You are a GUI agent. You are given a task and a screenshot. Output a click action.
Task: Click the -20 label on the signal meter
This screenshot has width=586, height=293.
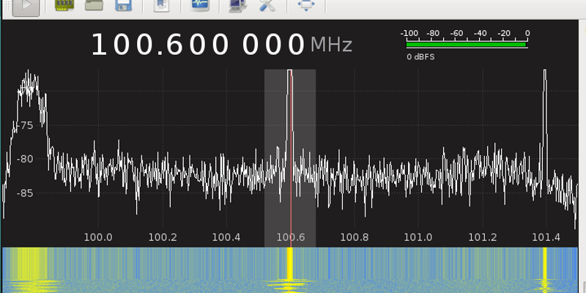point(504,33)
